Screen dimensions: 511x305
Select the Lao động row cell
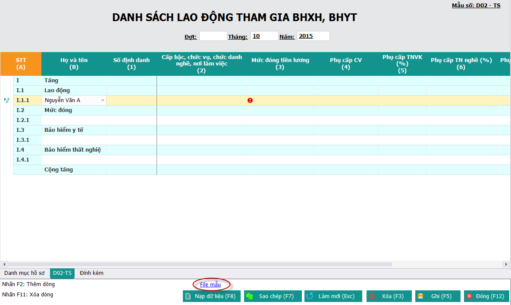[x=74, y=90]
